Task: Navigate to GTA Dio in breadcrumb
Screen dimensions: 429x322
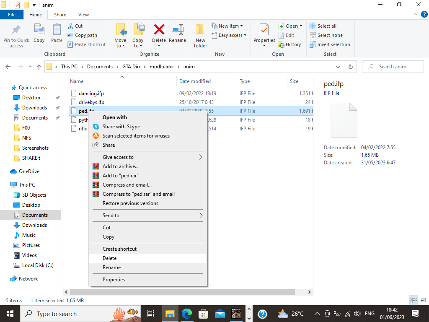Action: (131, 67)
